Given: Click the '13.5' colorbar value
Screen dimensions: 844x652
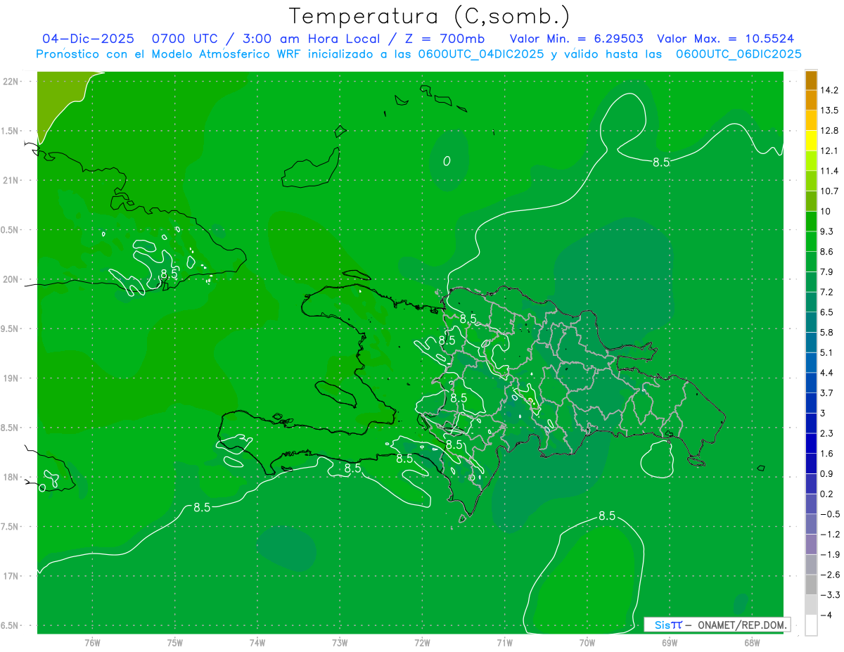Looking at the screenshot, I should pyautogui.click(x=829, y=110).
